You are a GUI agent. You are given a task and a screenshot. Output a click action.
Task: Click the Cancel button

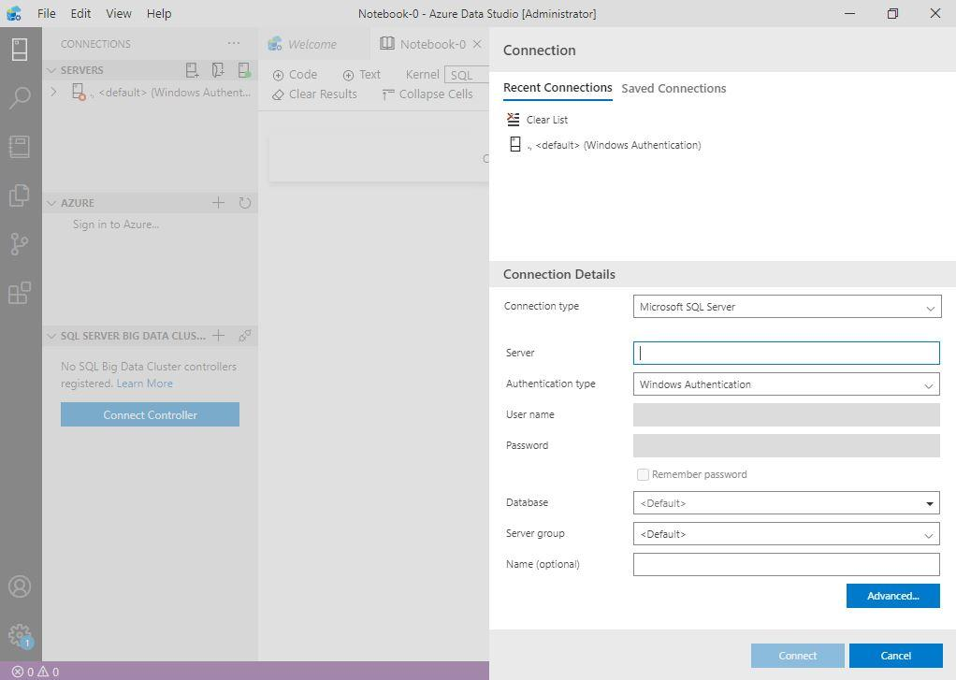pyautogui.click(x=895, y=656)
